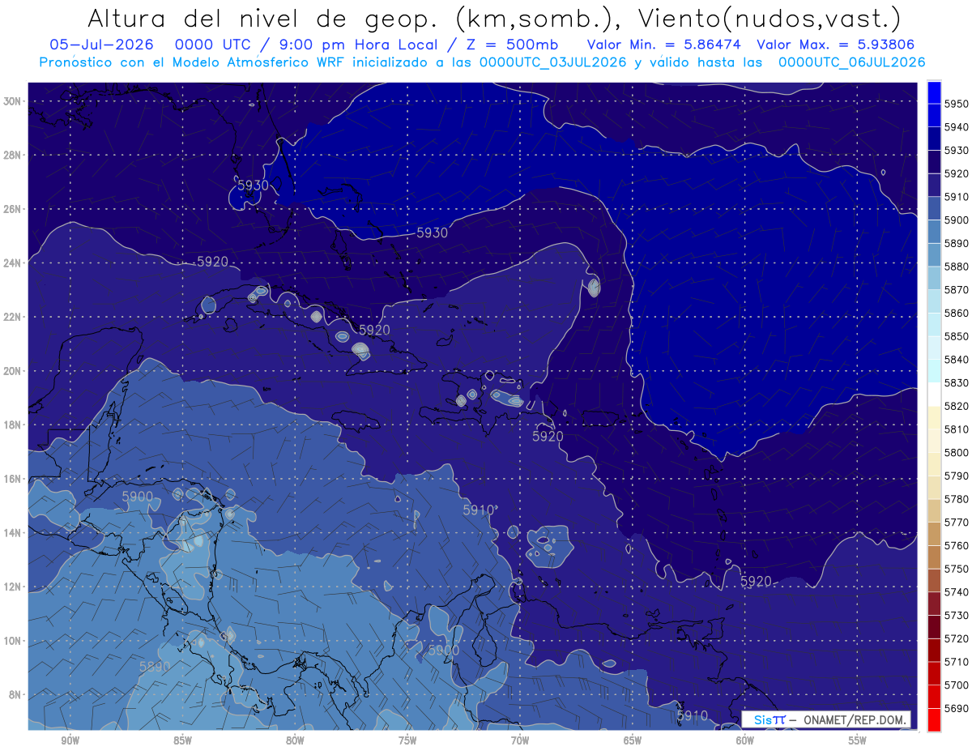Viewport: 972px width, 751px height.
Task: Click the 22N latitude axis label
Action: click(13, 317)
